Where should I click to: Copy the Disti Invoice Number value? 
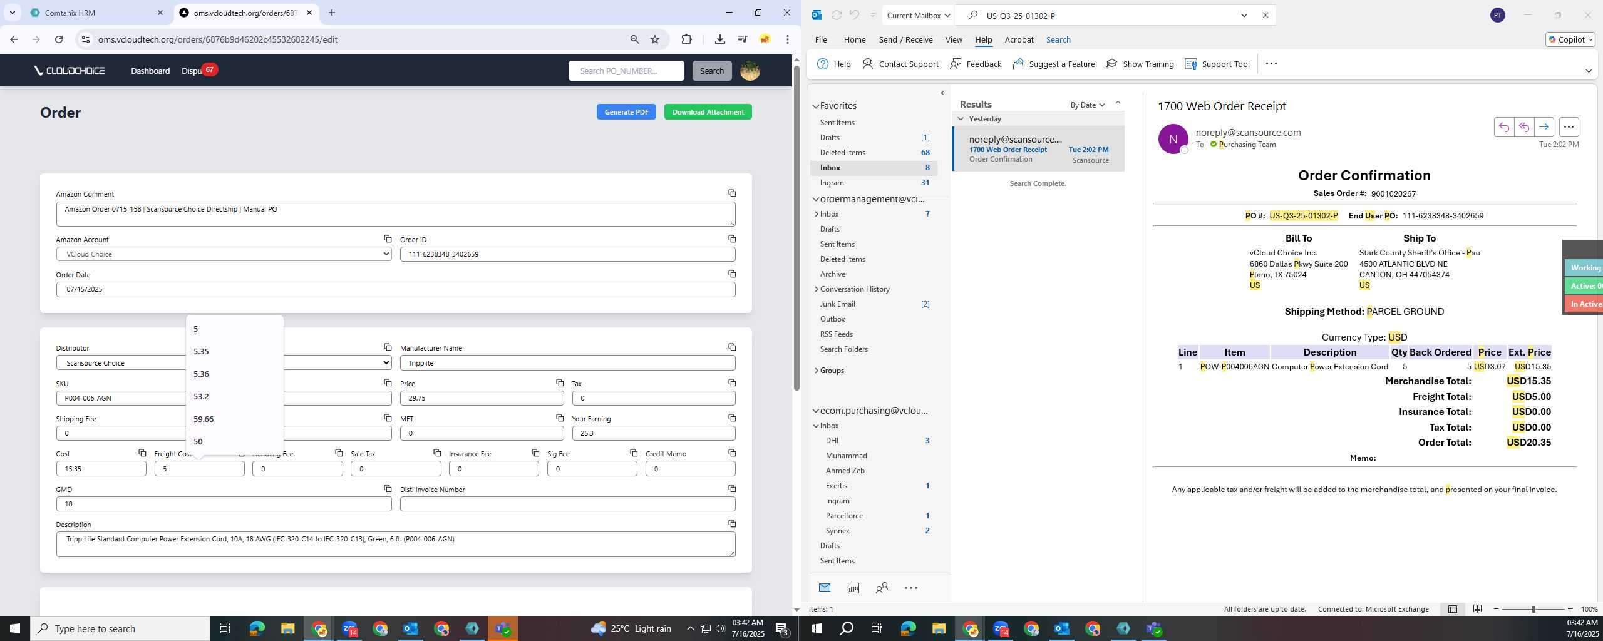[731, 488]
